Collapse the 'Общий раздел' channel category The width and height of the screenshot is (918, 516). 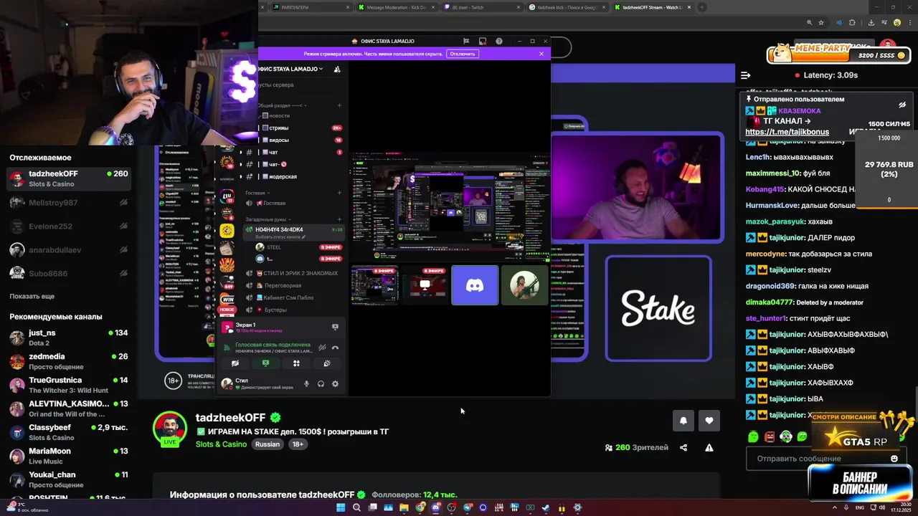coord(283,105)
